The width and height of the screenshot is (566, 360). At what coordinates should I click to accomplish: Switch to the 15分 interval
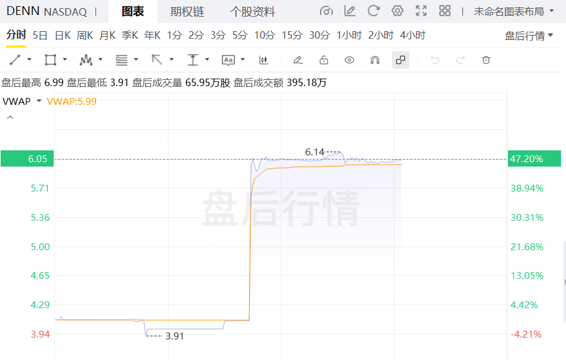(x=291, y=36)
